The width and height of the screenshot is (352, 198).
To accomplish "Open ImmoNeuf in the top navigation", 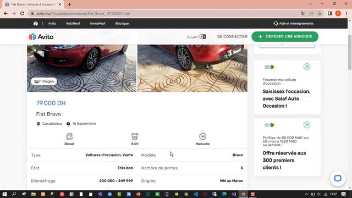I will click(x=98, y=23).
